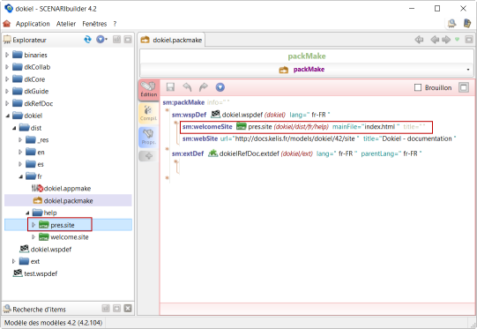Switch to the Props. side tab
The width and height of the screenshot is (477, 329).
coord(148,138)
